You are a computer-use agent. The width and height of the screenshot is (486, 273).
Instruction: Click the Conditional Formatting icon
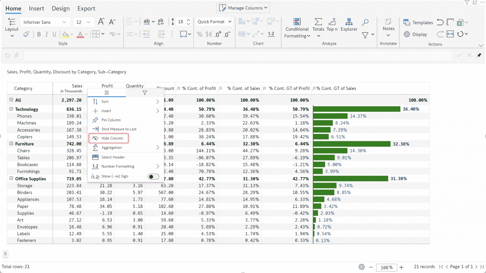[x=297, y=22]
